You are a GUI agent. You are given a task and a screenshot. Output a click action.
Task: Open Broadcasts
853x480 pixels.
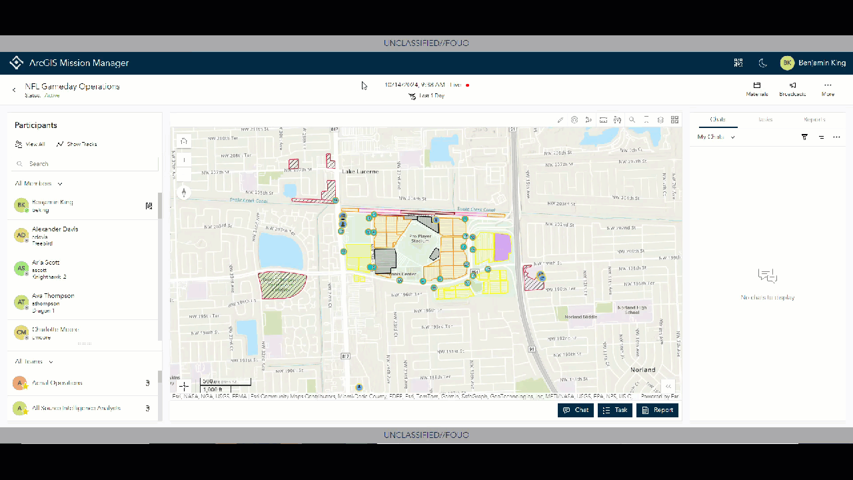tap(792, 89)
